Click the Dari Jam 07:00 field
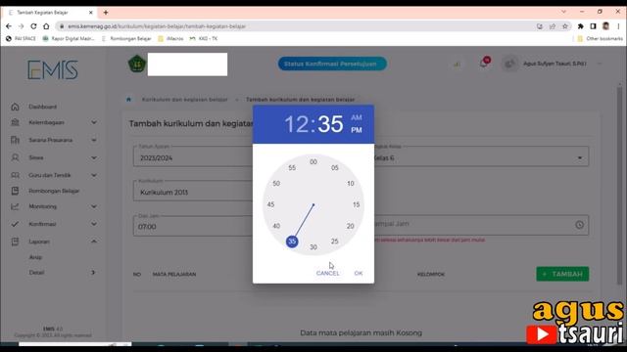The height and width of the screenshot is (352, 627). coord(193,226)
